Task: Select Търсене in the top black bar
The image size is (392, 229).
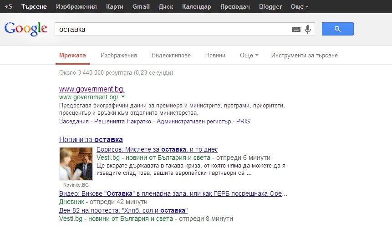Action: [34, 6]
